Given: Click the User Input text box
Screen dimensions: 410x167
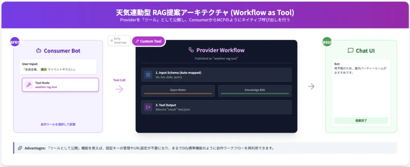Looking at the screenshot, I should point(58,67).
